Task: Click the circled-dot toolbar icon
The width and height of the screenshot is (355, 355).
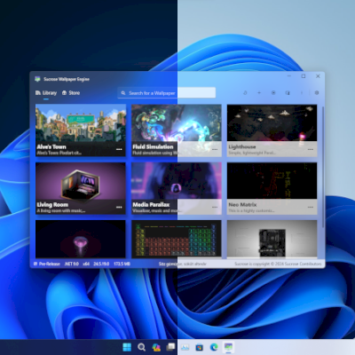Action: pyautogui.click(x=273, y=92)
